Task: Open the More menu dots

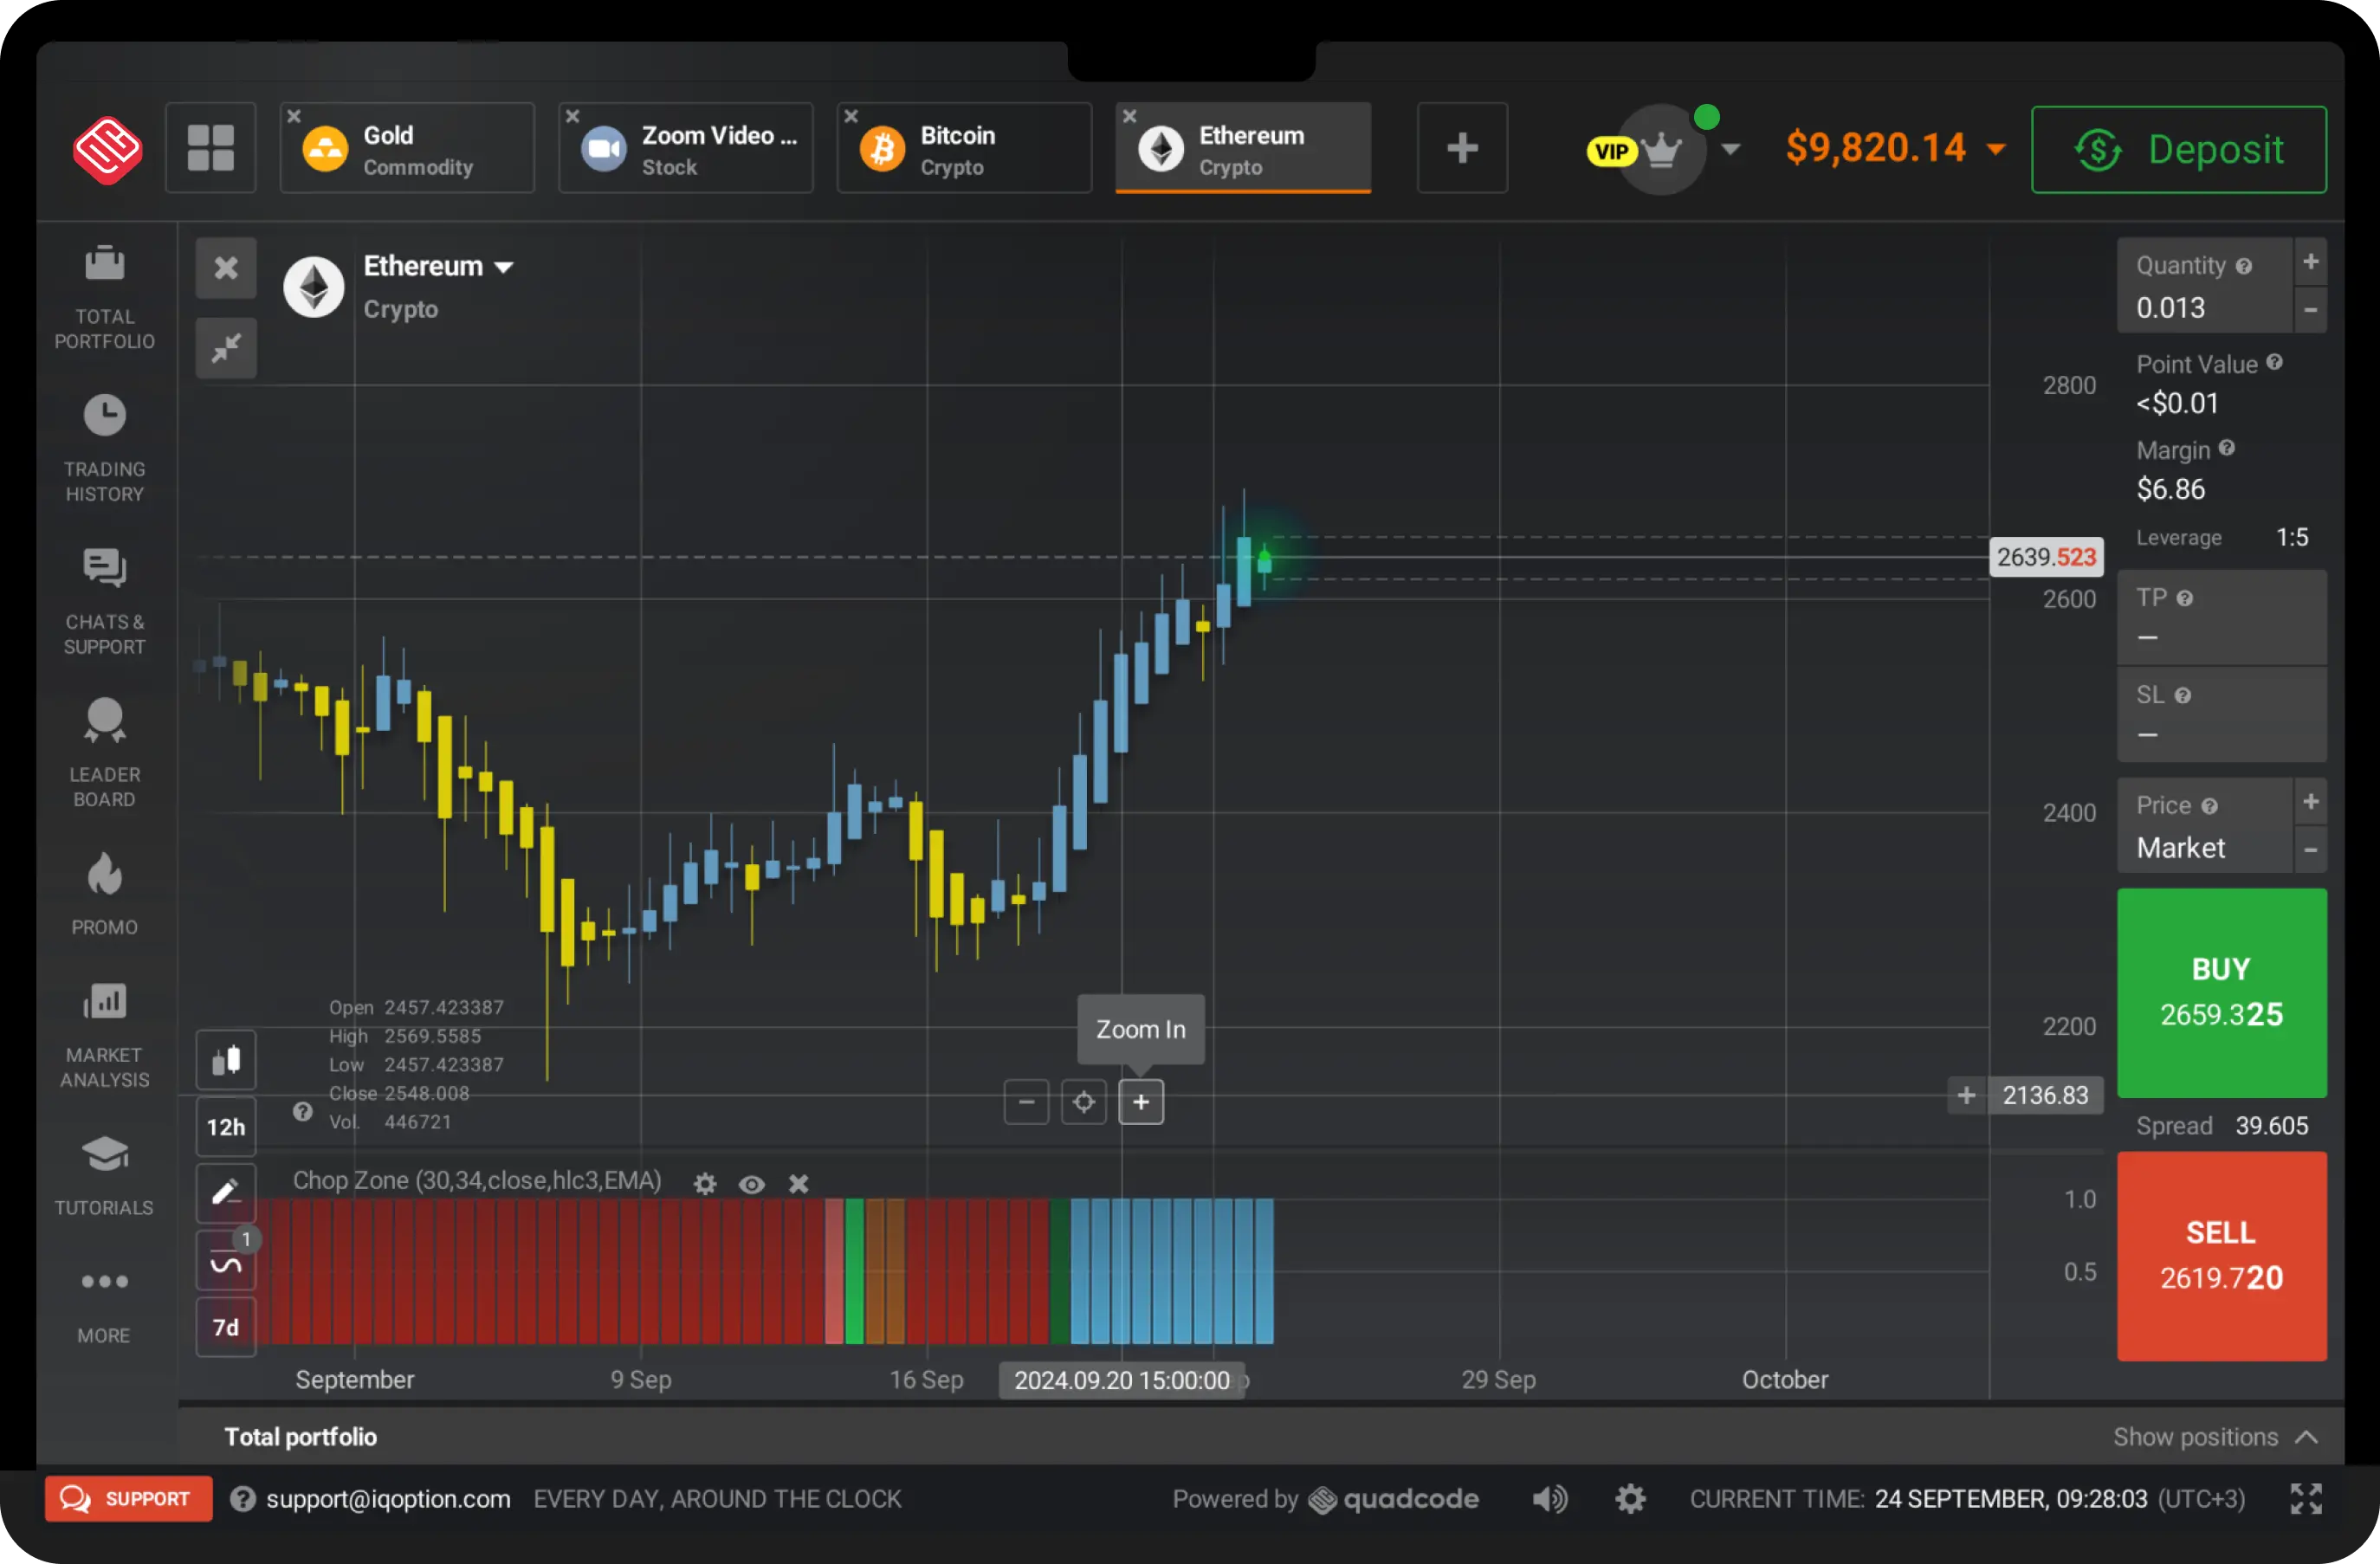Action: click(x=104, y=1281)
